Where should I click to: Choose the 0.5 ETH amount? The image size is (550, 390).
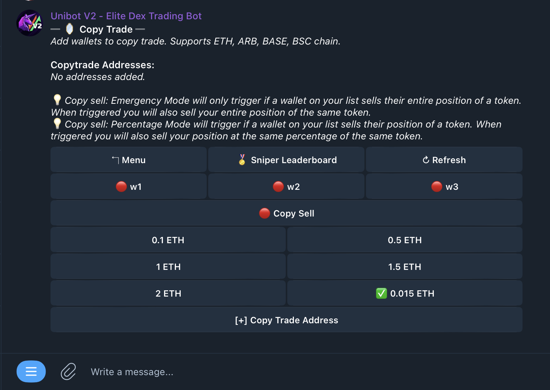coord(405,240)
